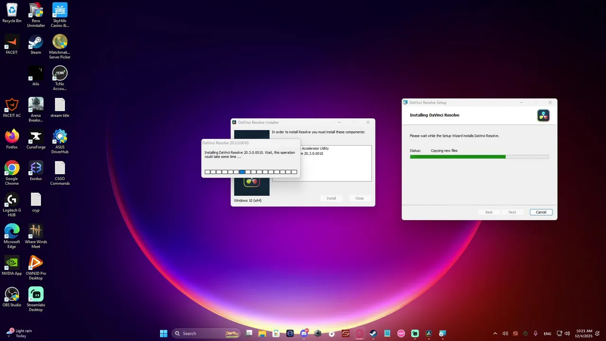Cancel the DaVinci Resolve Setup installation
The height and width of the screenshot is (341, 606).
tap(541, 212)
